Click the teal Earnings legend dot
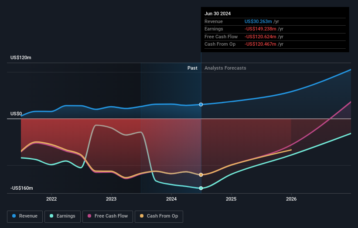The image size is (358, 228). point(51,216)
